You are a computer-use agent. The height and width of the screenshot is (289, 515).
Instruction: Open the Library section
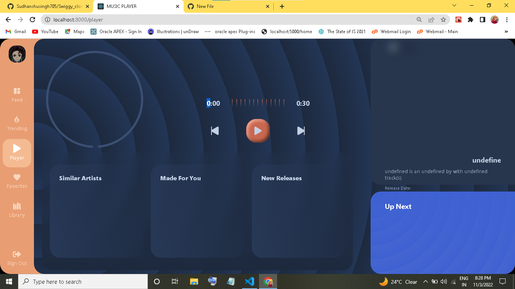coord(17,209)
